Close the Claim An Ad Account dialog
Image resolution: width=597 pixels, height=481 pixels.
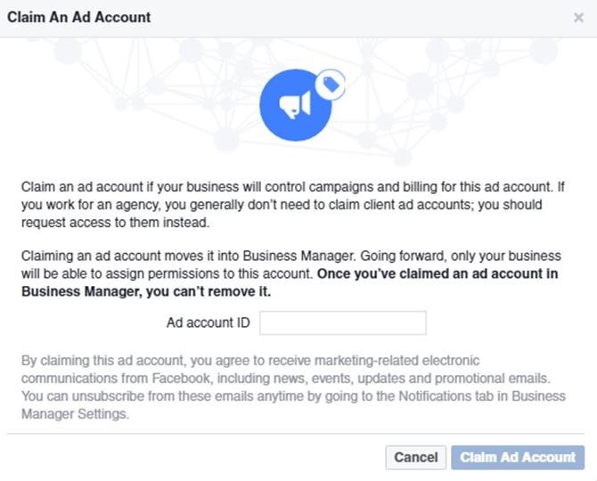pos(578,17)
